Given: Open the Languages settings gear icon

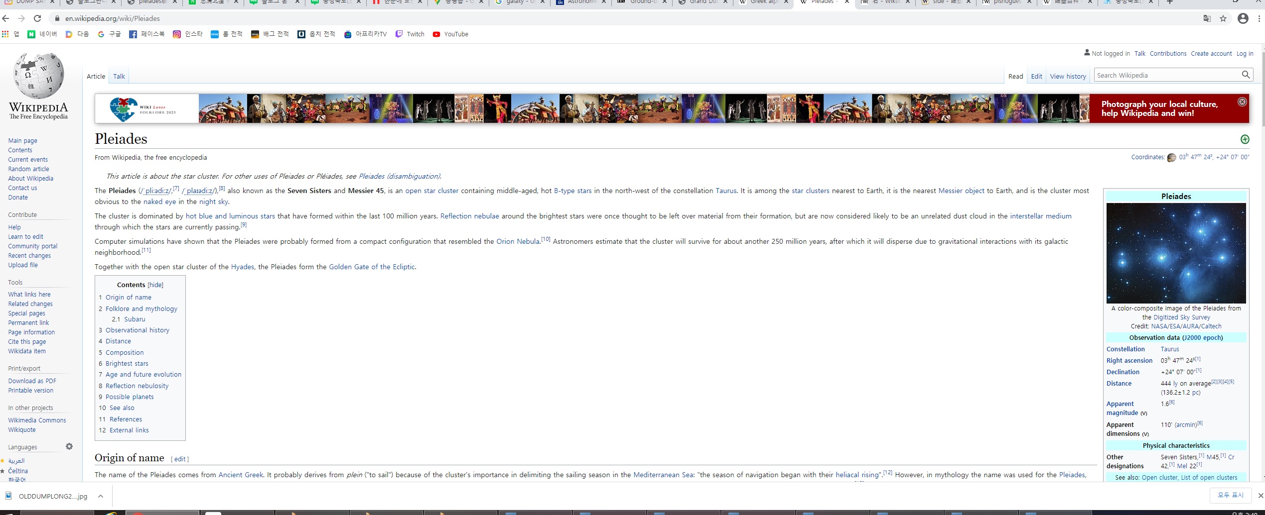Looking at the screenshot, I should coord(69,446).
